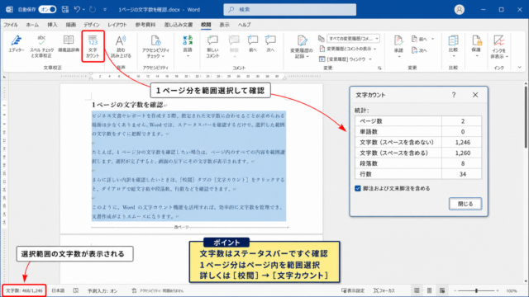
Task: Click the Undo arrow in the title bar
Action: click(77, 9)
